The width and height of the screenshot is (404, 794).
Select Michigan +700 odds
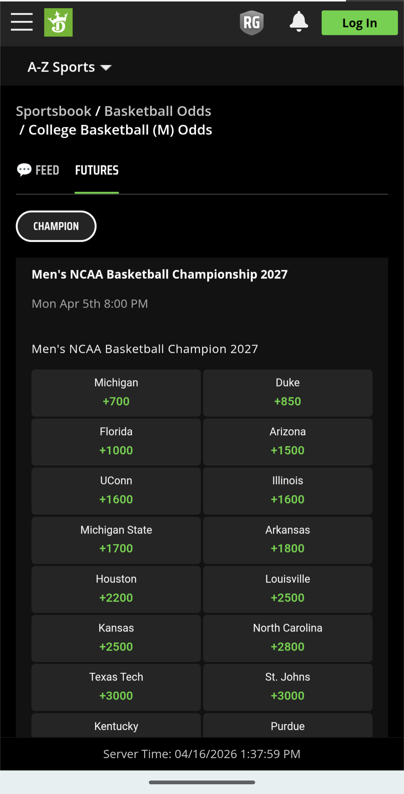(x=116, y=393)
